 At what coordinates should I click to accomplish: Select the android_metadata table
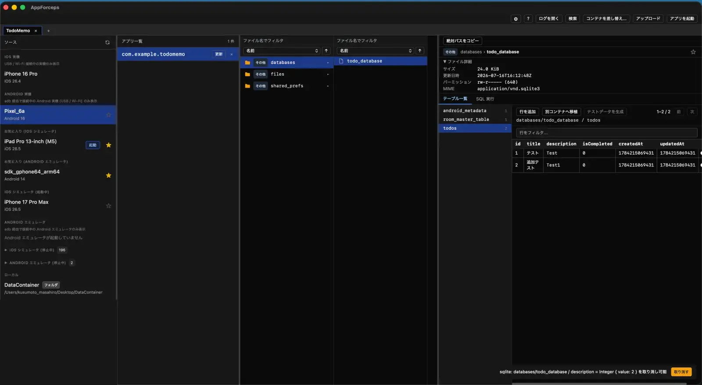tap(475, 111)
